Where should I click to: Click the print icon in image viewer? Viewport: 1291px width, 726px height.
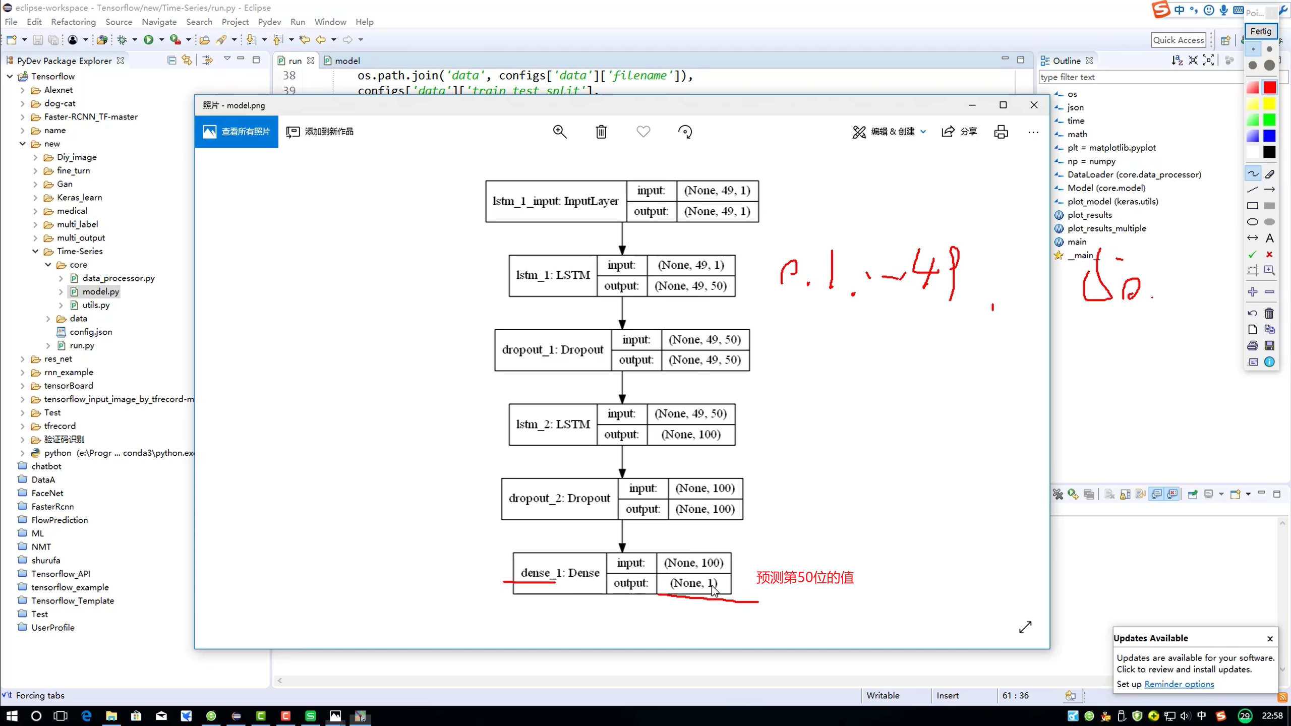[x=1000, y=131]
